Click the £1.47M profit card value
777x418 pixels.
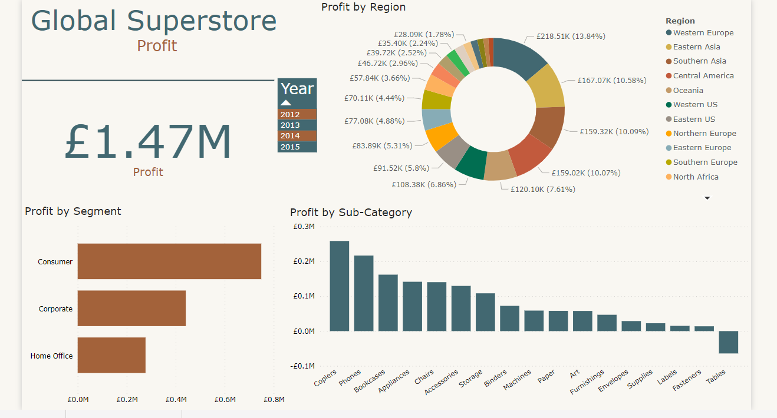coord(148,141)
